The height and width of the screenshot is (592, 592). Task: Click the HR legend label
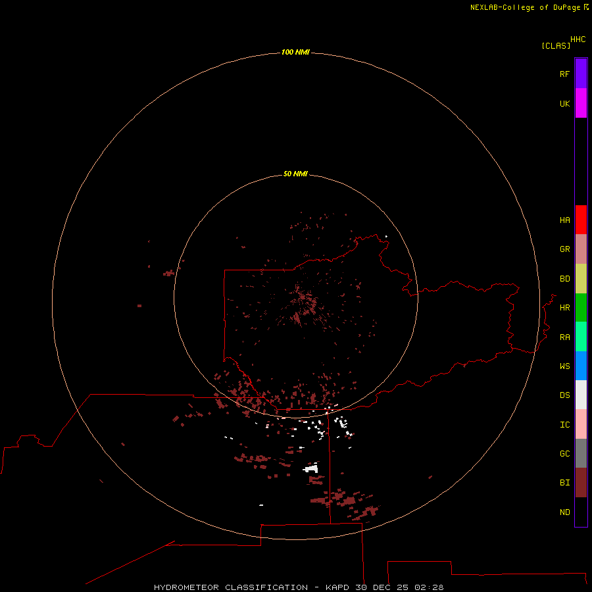564,308
